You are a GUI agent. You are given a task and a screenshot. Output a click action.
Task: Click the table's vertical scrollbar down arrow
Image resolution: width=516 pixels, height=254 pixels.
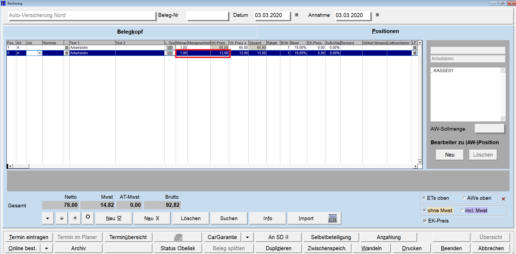[420, 162]
